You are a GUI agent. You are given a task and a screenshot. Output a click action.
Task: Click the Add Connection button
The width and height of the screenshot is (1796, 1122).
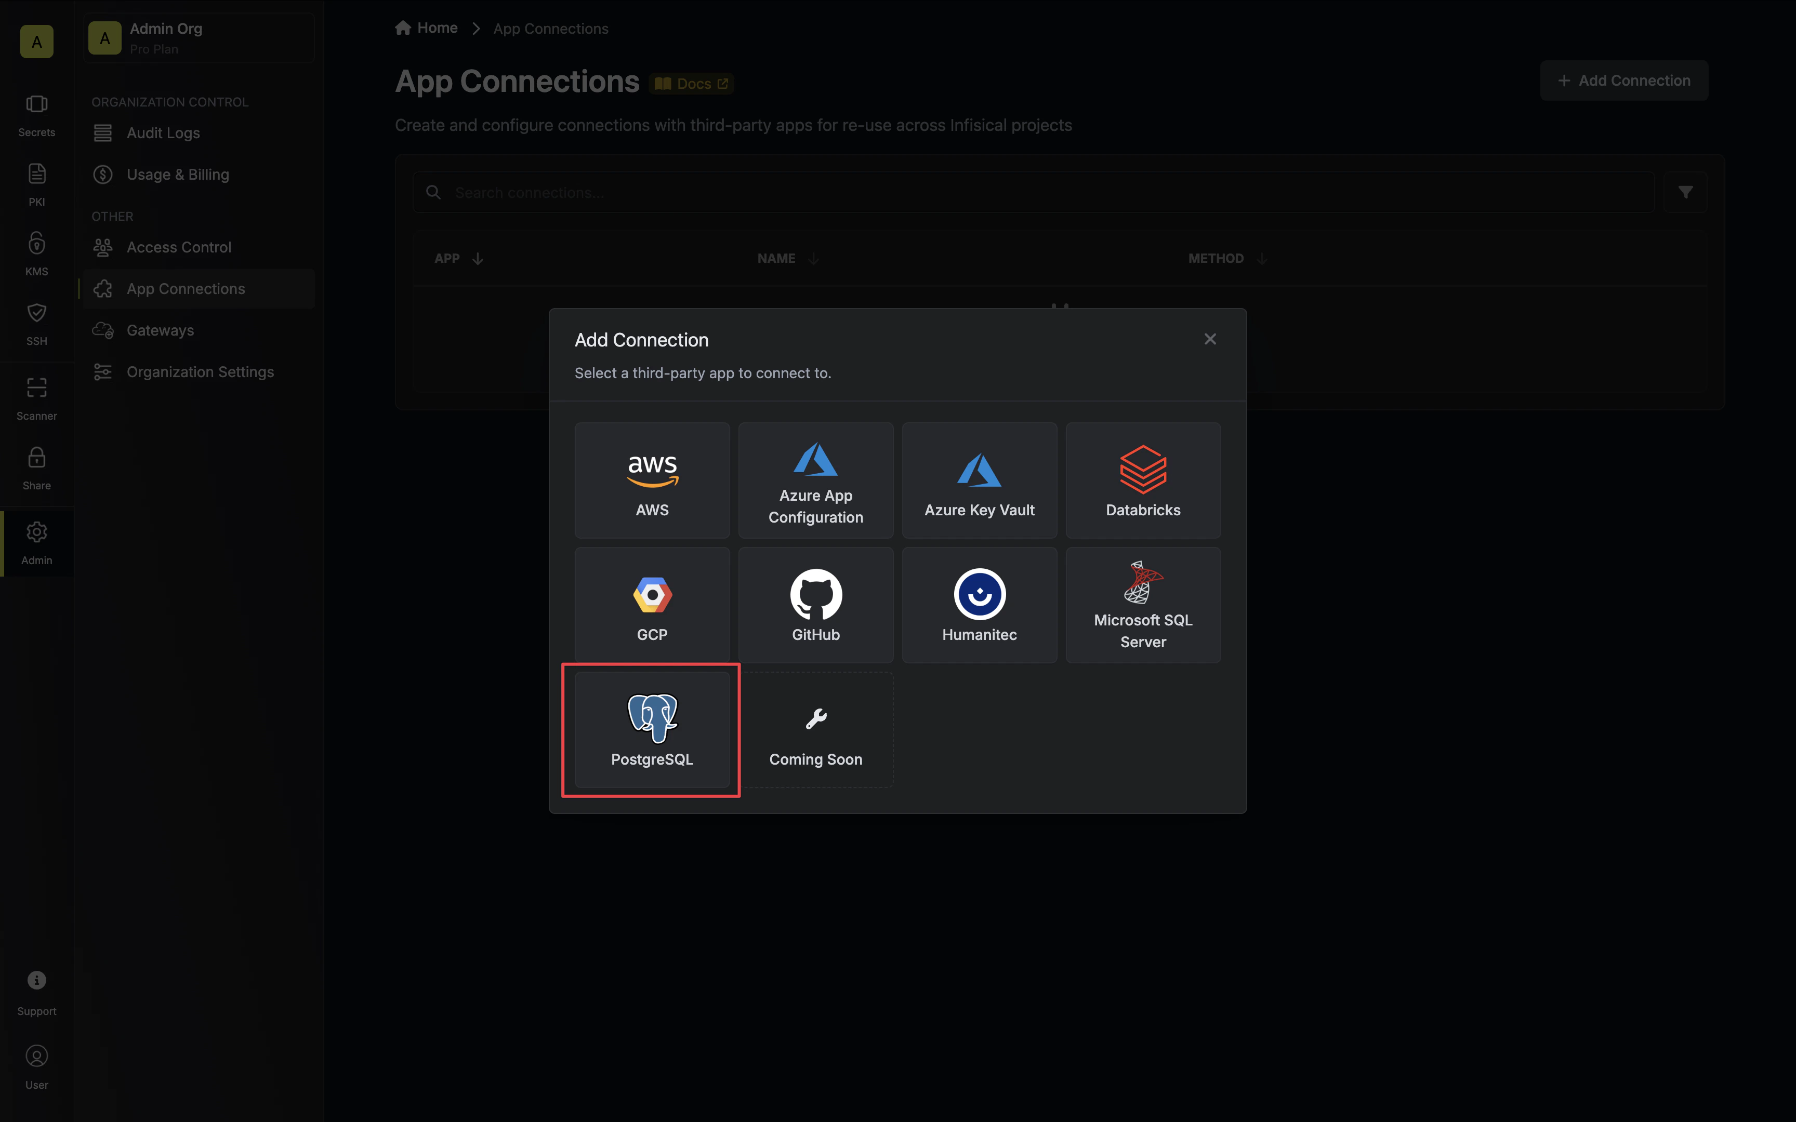click(1624, 80)
